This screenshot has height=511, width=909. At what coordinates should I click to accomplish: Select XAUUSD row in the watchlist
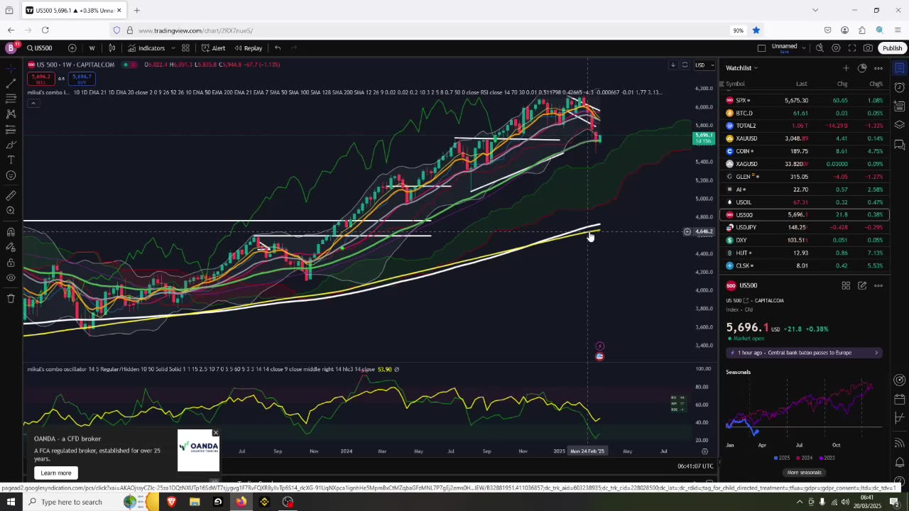804,138
